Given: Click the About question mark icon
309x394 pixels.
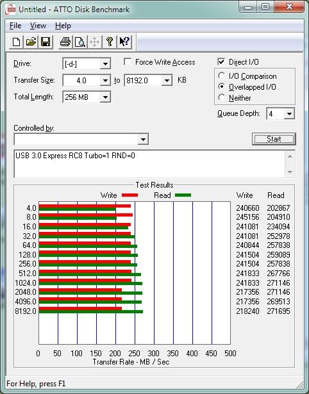Looking at the screenshot, I should (110, 42).
